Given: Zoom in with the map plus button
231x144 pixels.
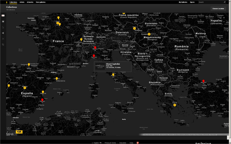Looking at the screenshot, I should pyautogui.click(x=224, y=18).
